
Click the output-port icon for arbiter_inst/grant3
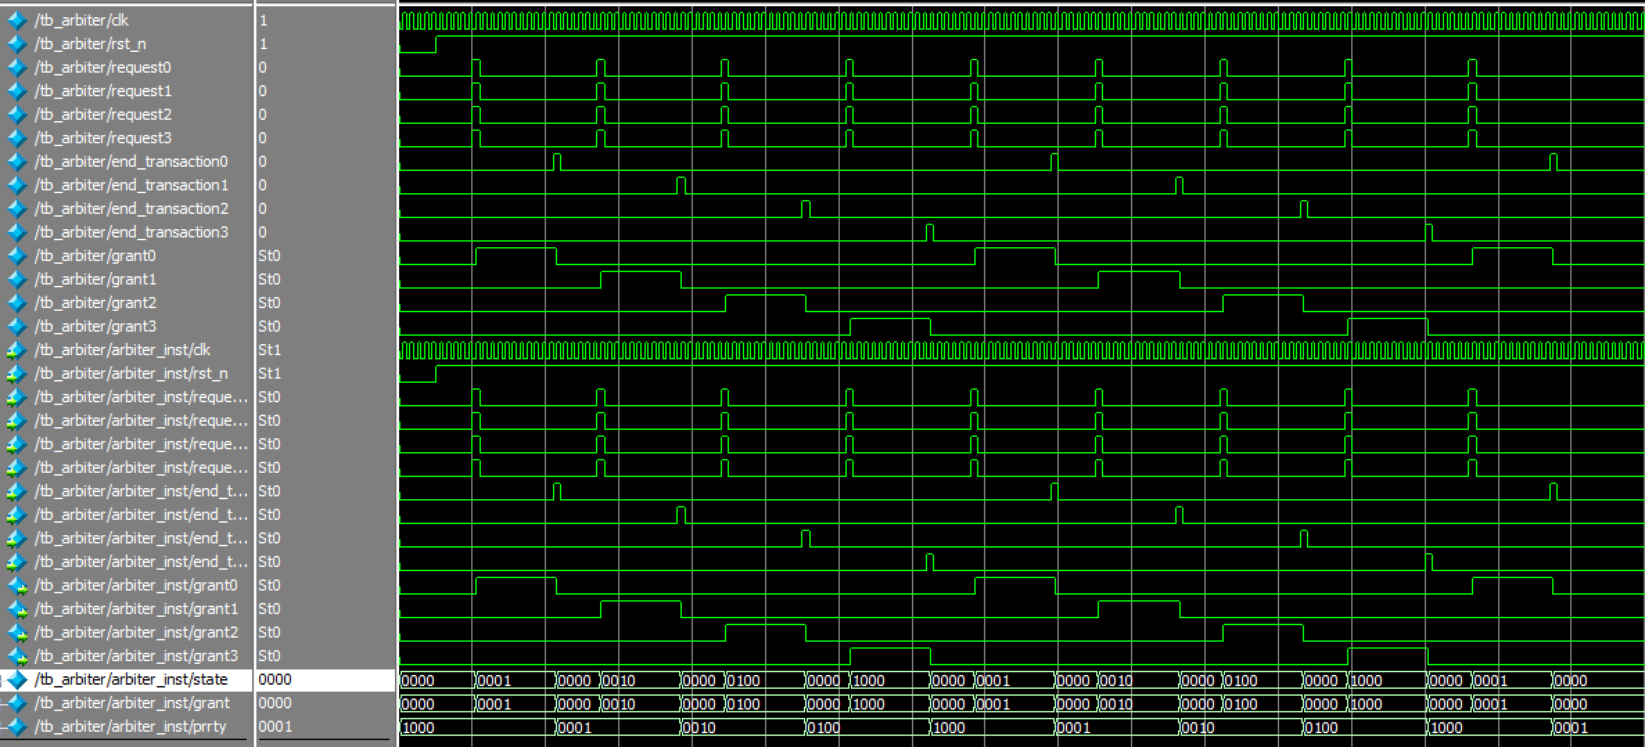17,656
